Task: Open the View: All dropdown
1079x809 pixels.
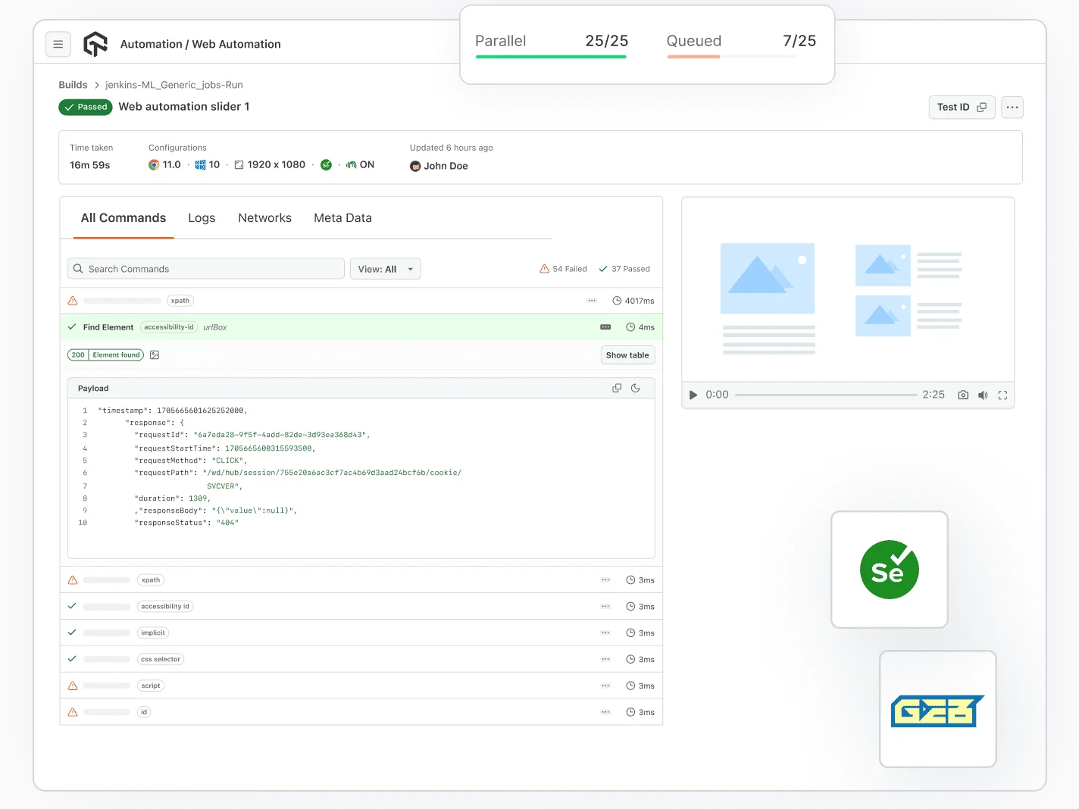Action: point(386,268)
